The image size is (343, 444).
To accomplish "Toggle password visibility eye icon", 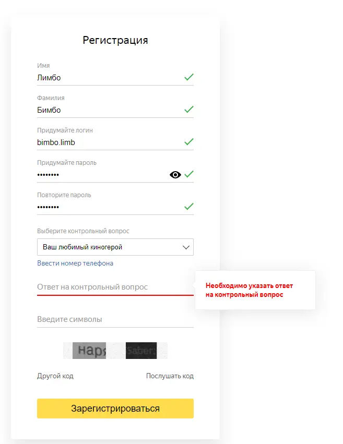I will tap(175, 175).
